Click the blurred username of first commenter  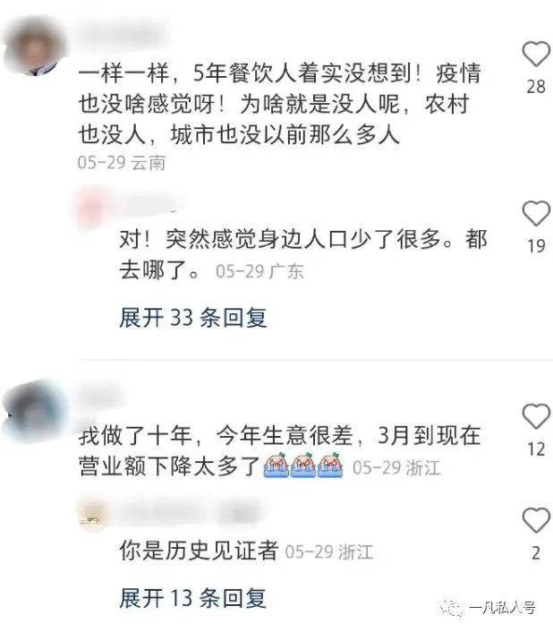[123, 33]
